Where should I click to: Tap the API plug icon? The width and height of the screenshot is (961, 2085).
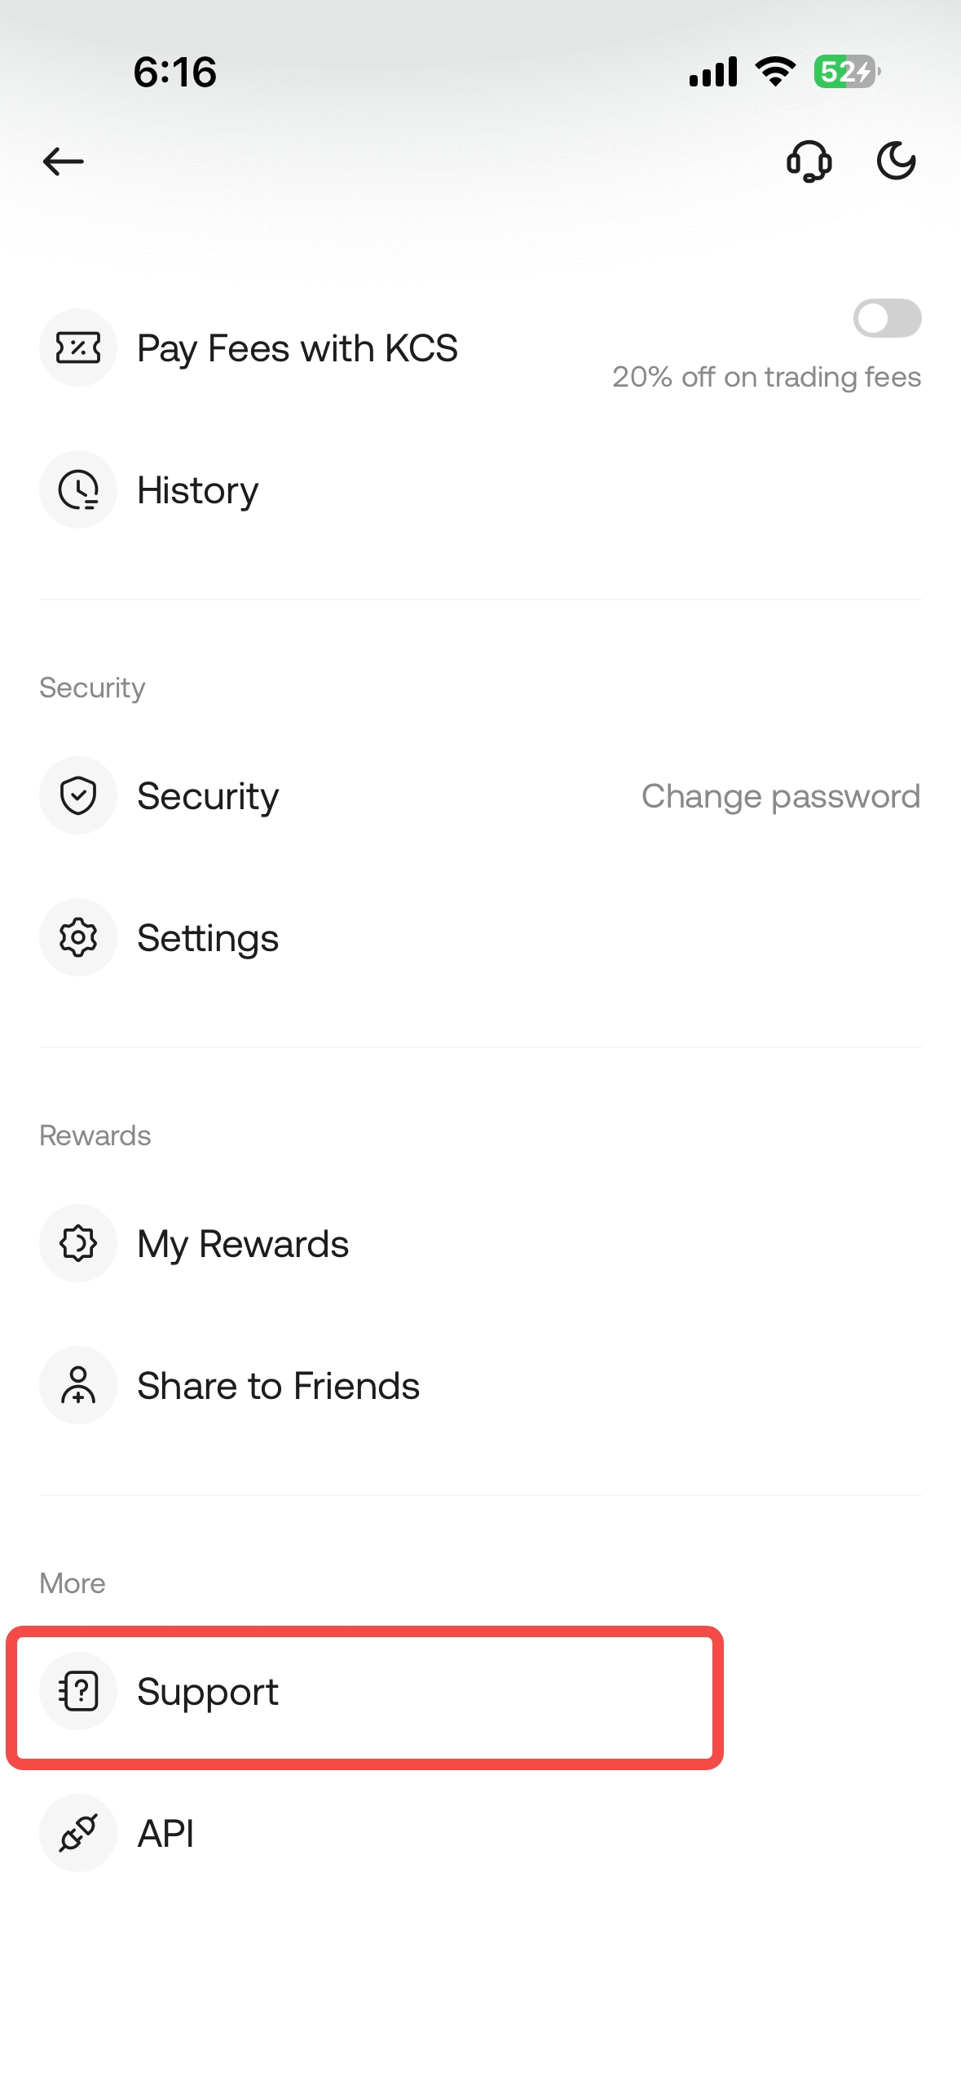pos(78,1834)
